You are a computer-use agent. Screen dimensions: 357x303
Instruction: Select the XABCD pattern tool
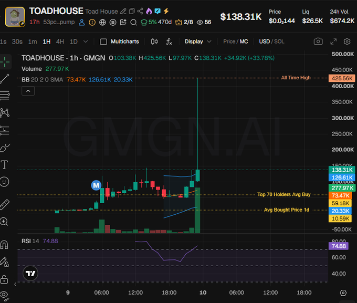point(5,113)
